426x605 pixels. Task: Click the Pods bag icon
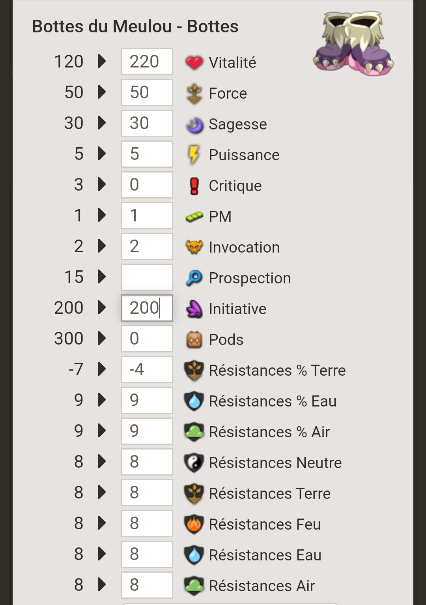coord(194,339)
